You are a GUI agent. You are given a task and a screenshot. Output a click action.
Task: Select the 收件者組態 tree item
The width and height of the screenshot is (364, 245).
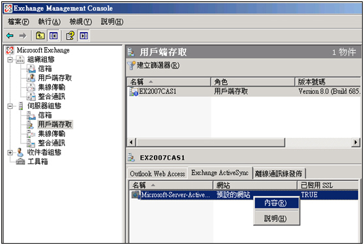(x=44, y=152)
